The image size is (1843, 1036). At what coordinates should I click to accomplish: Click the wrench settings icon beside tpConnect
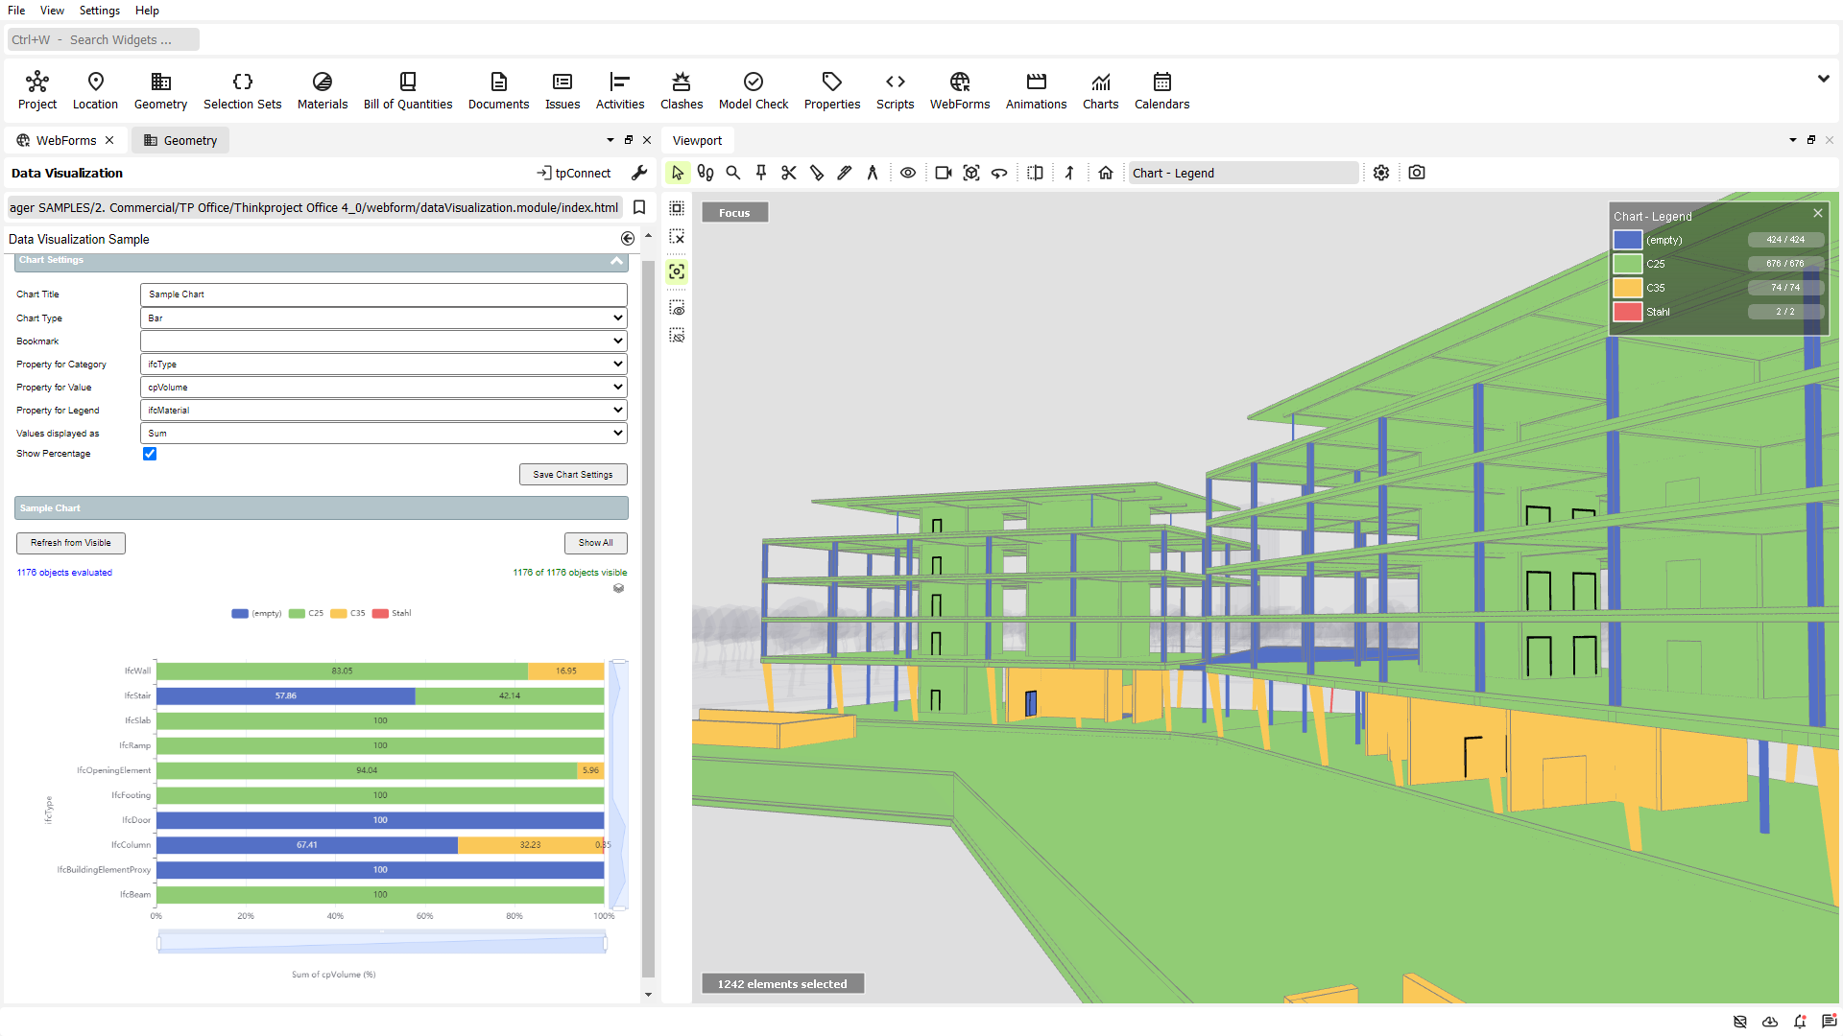click(639, 173)
